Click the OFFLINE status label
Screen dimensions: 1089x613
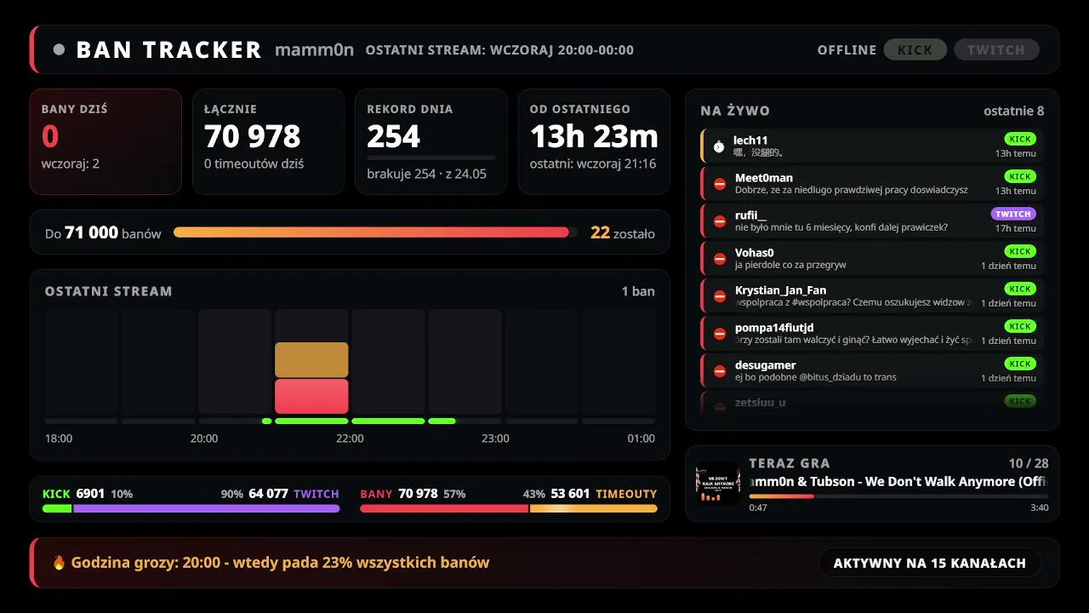tap(847, 50)
